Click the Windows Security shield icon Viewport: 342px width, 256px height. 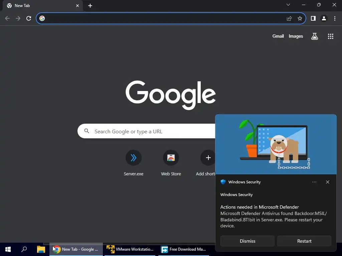pos(223,182)
